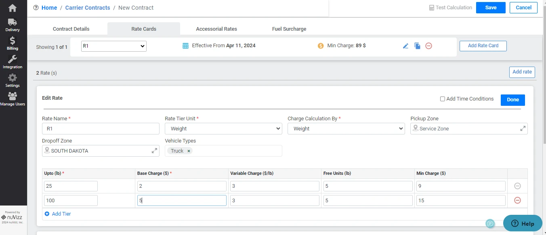Open the Settings gear section
The image size is (546, 235).
coord(13,80)
